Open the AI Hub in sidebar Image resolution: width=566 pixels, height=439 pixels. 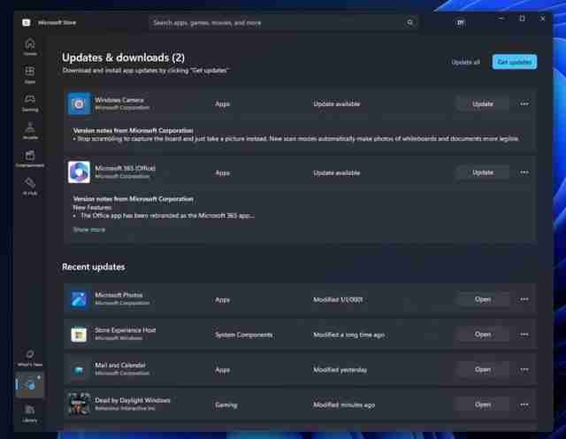point(30,187)
